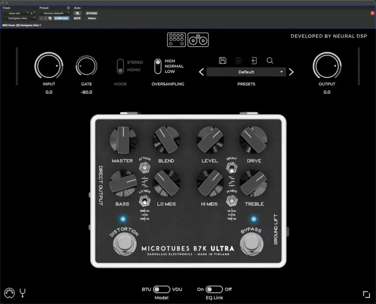The image size is (376, 304).
Task: Click the Gate value -80.0
Action: [x=86, y=92]
